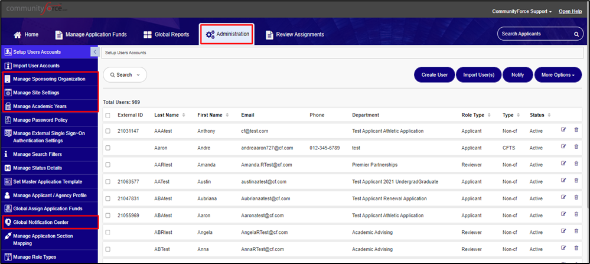
Task: Collapse the left sidebar with chevron
Action: tap(95, 52)
